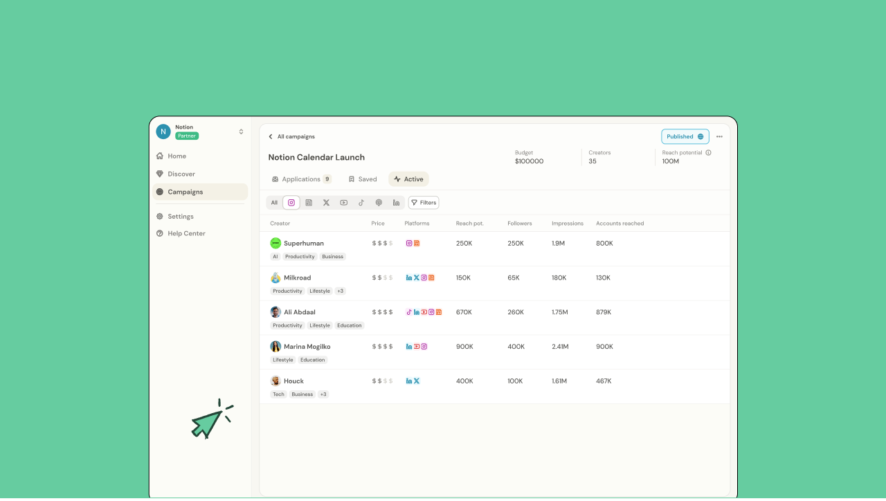886x501 pixels.
Task: Click Ali Abdaal's Instagram platform icon
Action: pos(431,312)
